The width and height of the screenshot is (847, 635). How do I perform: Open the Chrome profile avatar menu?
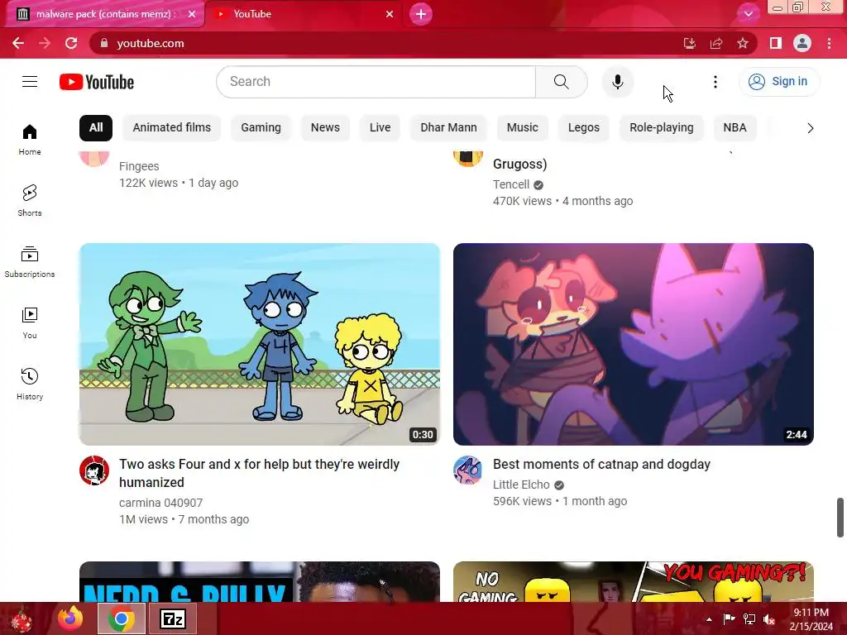[802, 43]
